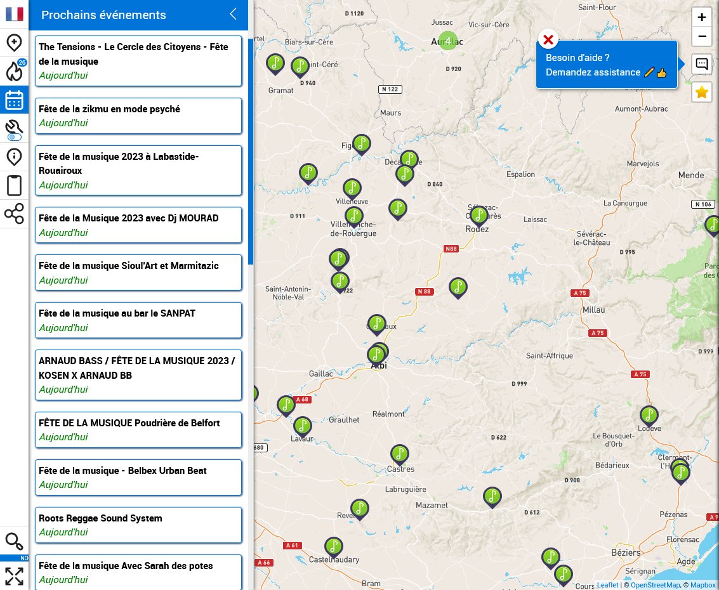
Task: Open the wrench tools settings icon
Action: (x=14, y=128)
